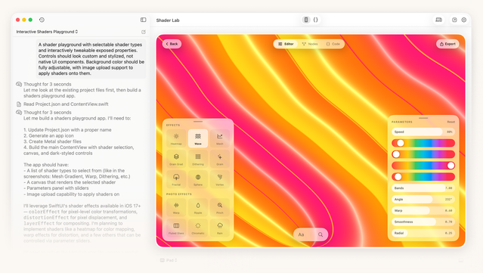Toggle the sidebar panel icon
This screenshot has height=273, width=483.
click(x=143, y=20)
